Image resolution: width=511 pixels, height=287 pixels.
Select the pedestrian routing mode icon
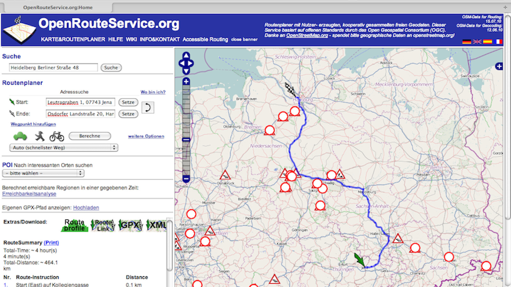[x=39, y=136]
